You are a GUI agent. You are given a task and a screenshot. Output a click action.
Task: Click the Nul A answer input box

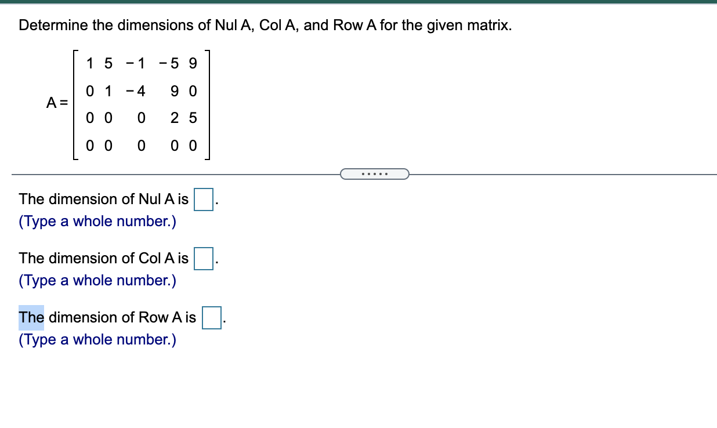[202, 199]
